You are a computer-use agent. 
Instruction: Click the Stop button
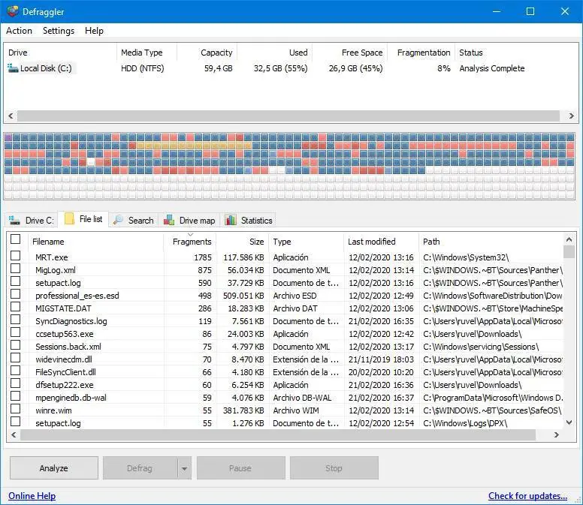coord(334,468)
